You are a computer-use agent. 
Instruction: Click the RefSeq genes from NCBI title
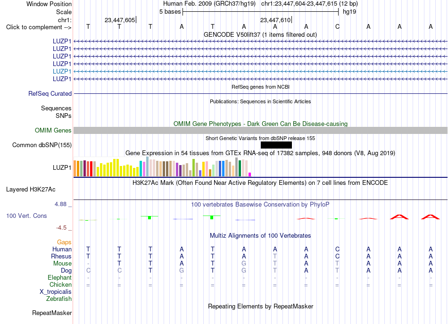(260, 87)
